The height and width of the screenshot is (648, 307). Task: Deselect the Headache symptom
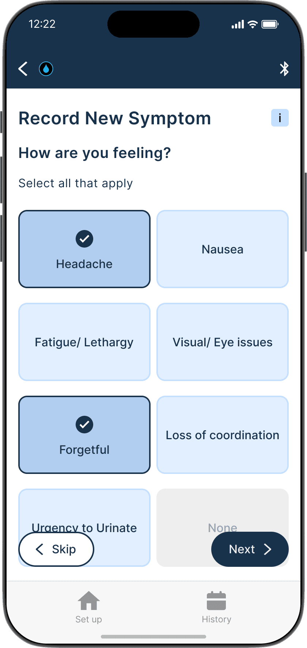click(x=84, y=249)
